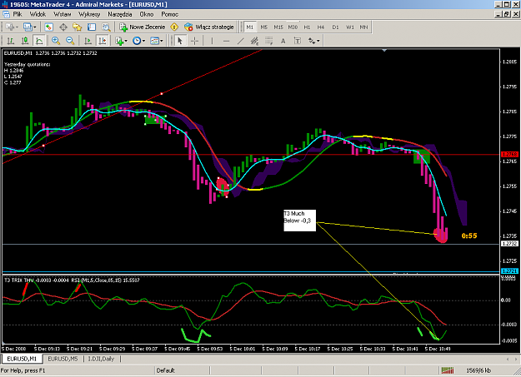
Task: Click the MDI chart window icon beside Plik
Action: [6, 14]
